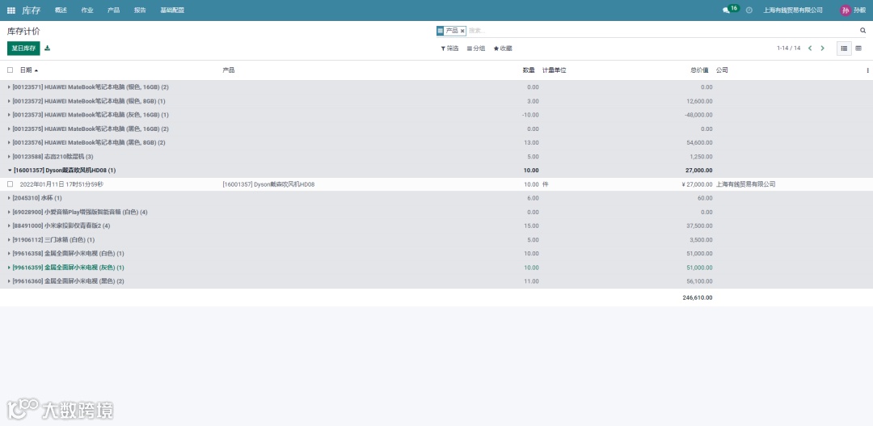Image resolution: width=873 pixels, height=426 pixels.
Task: Open the 收藏 favorites dropdown
Action: point(503,49)
